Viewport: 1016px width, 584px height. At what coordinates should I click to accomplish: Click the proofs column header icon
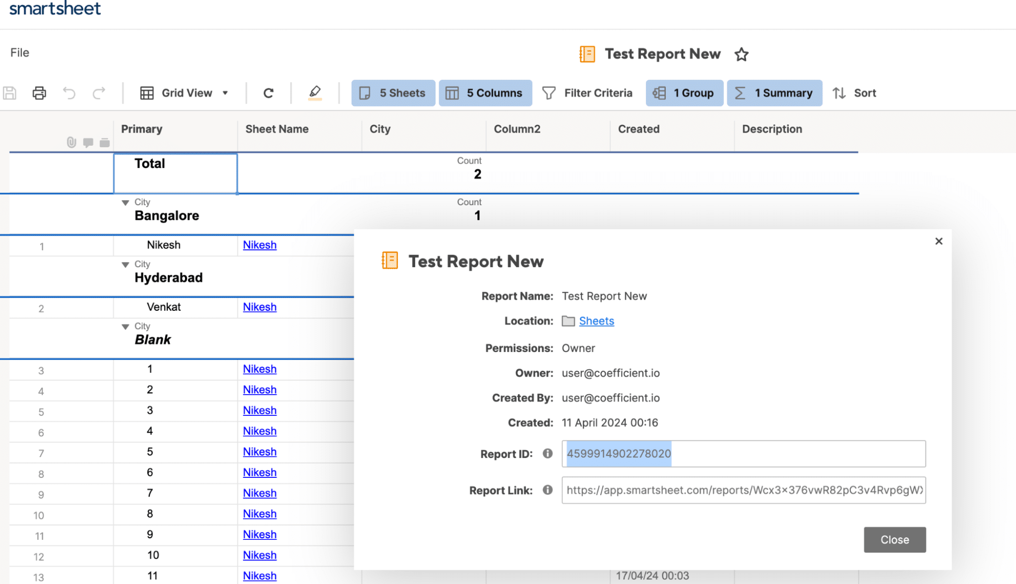(105, 143)
